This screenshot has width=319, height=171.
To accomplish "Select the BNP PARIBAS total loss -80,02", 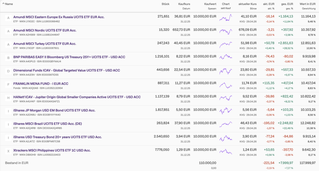I will pyautogui.click(x=288, y=56).
